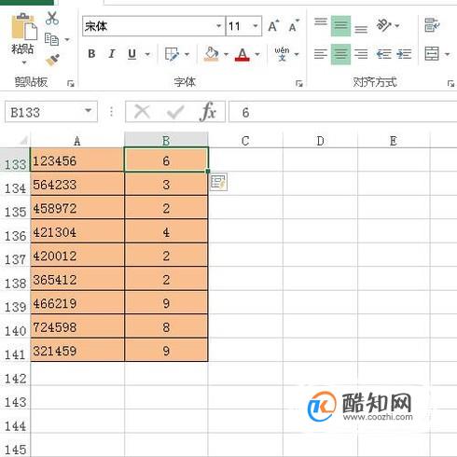Open the Paste dropdown arrow under 粘贴
Image resolution: width=457 pixels, height=457 pixels.
(24, 62)
